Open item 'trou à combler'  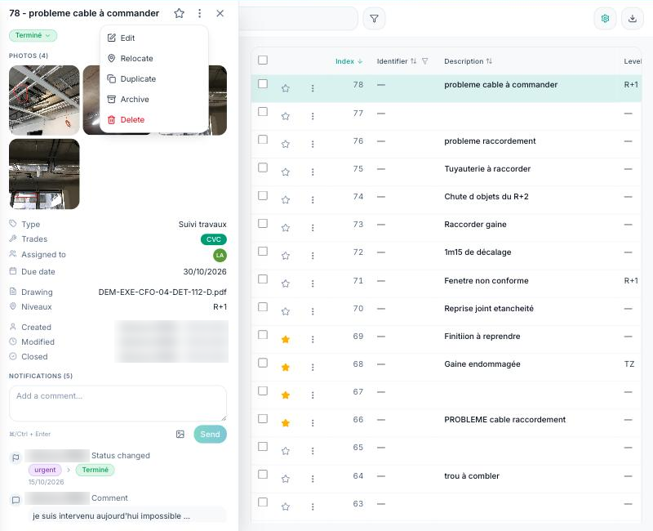tap(472, 476)
